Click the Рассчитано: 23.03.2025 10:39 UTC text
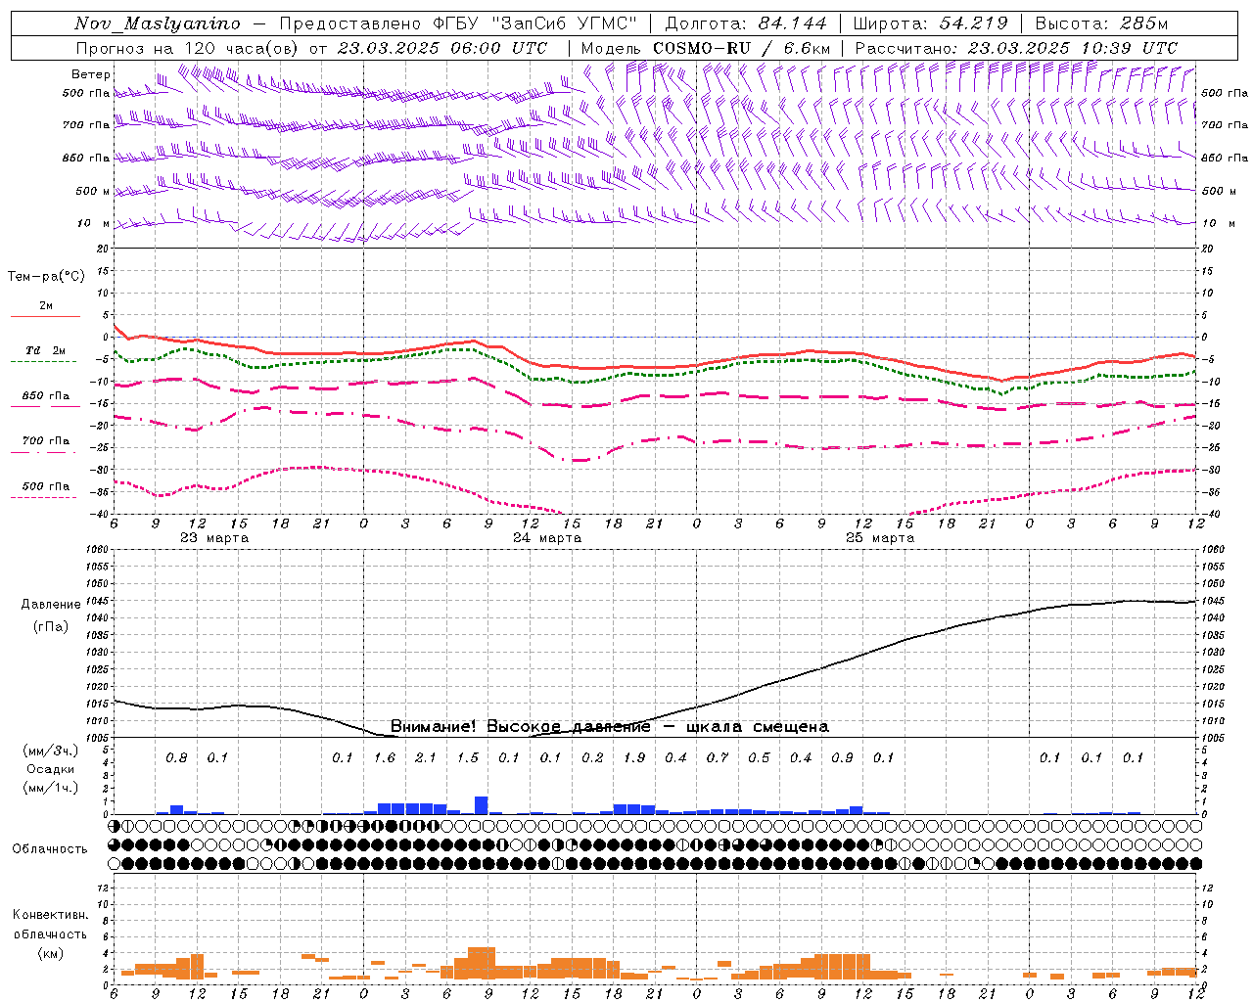 point(1016,47)
